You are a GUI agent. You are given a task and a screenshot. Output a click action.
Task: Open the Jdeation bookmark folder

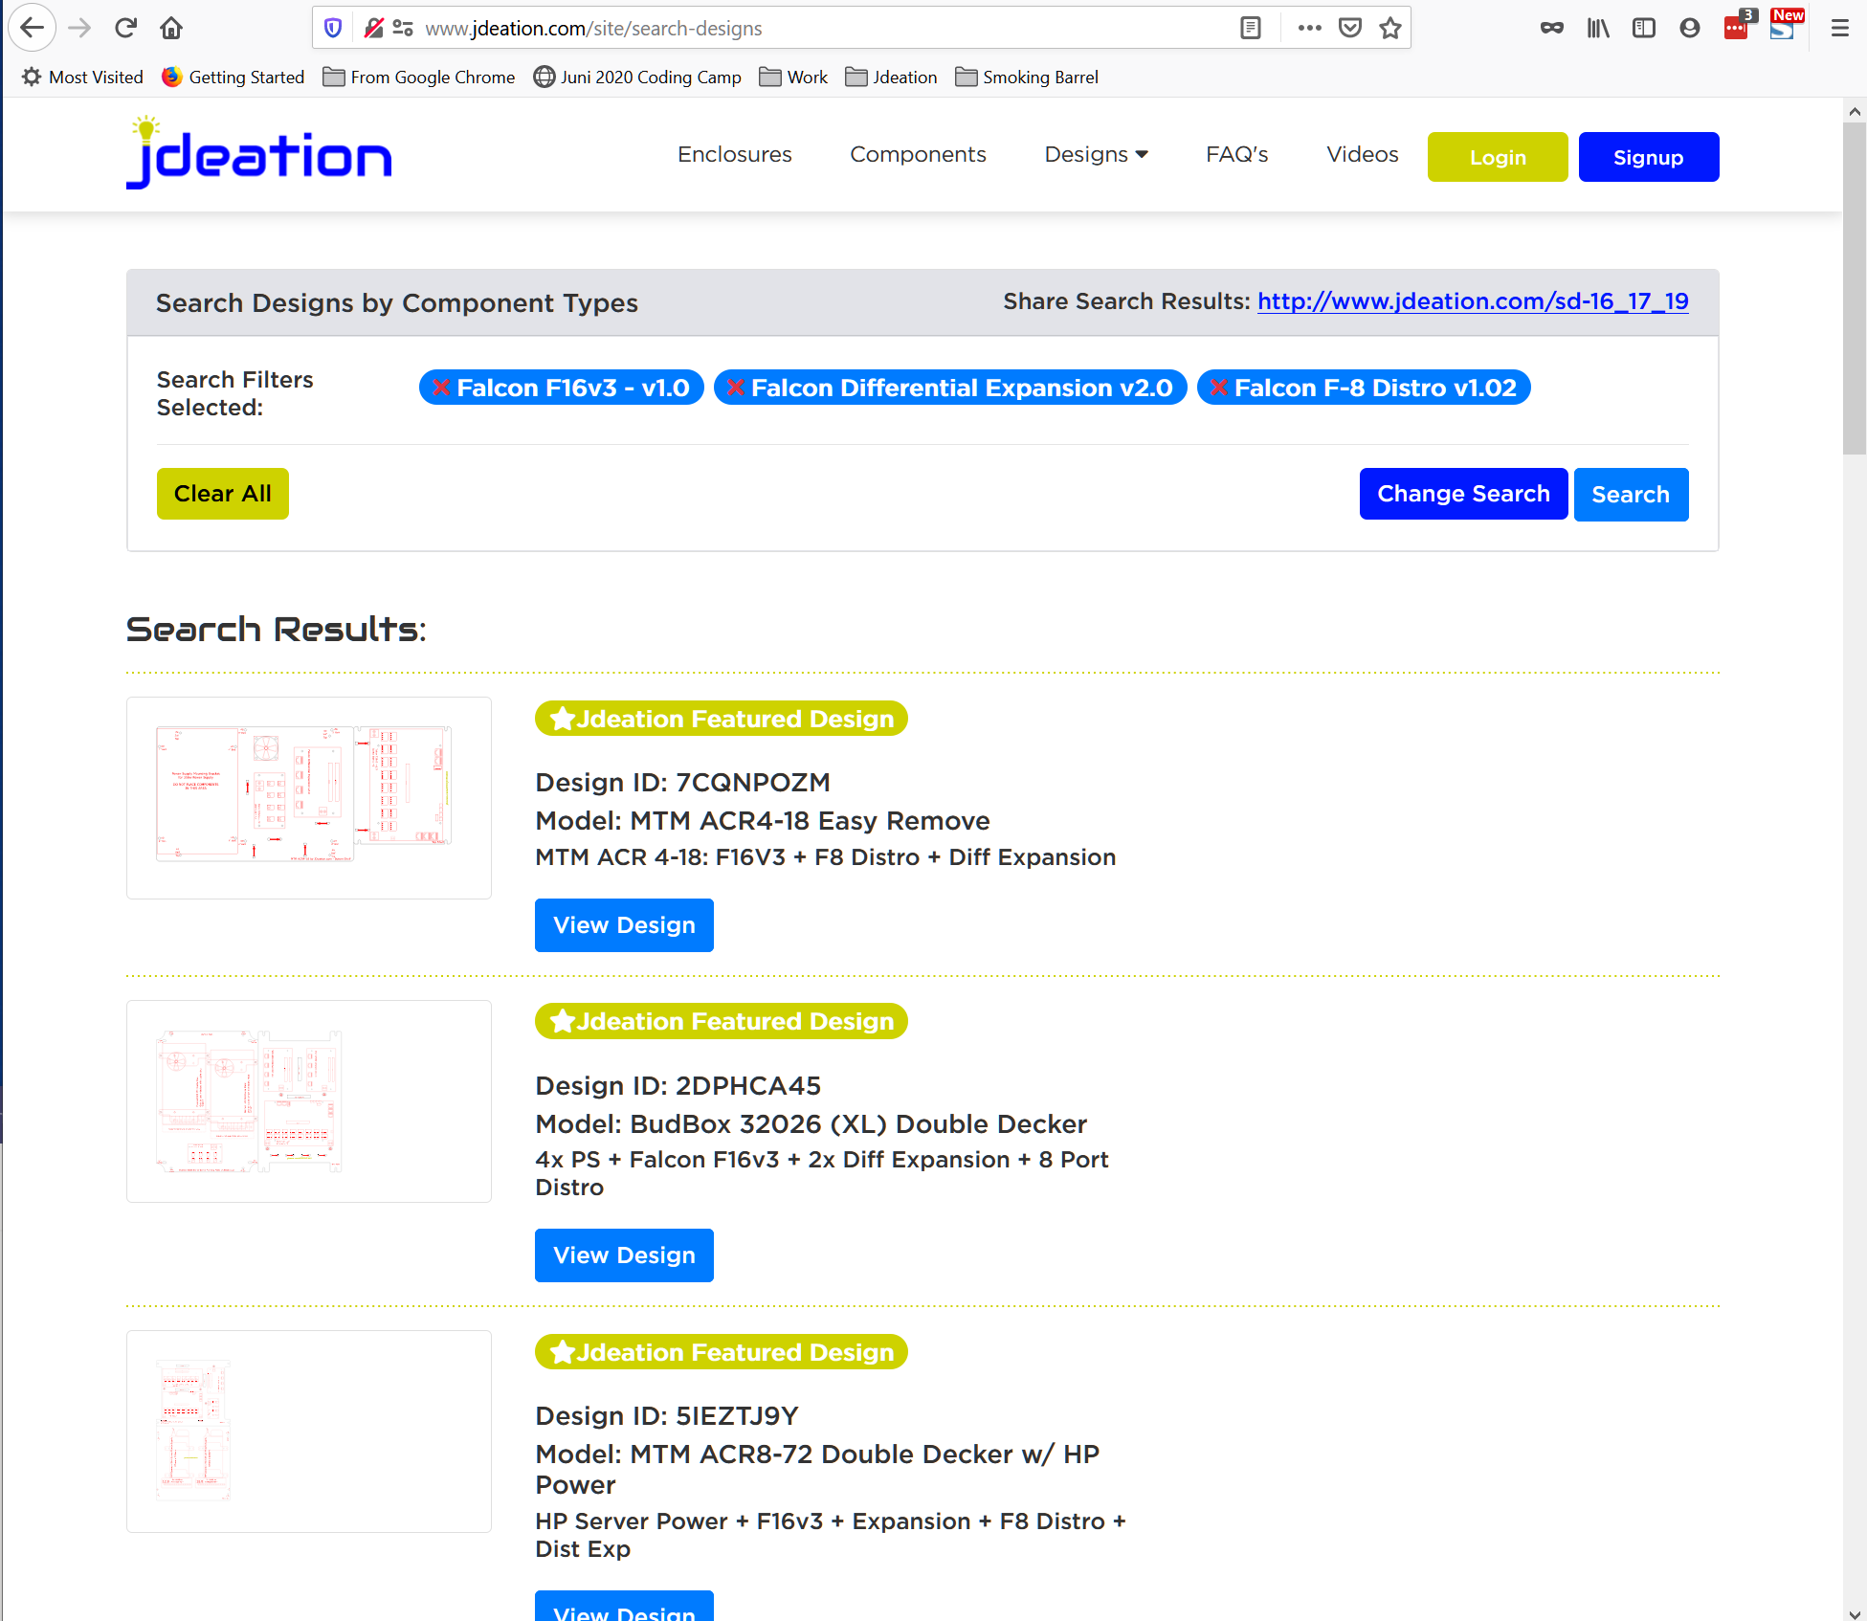891,77
